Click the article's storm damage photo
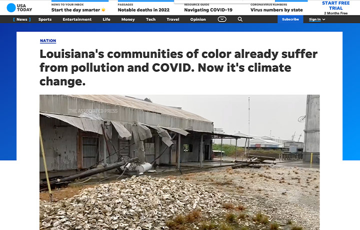Image resolution: width=360 pixels, height=230 pixels. click(179, 162)
